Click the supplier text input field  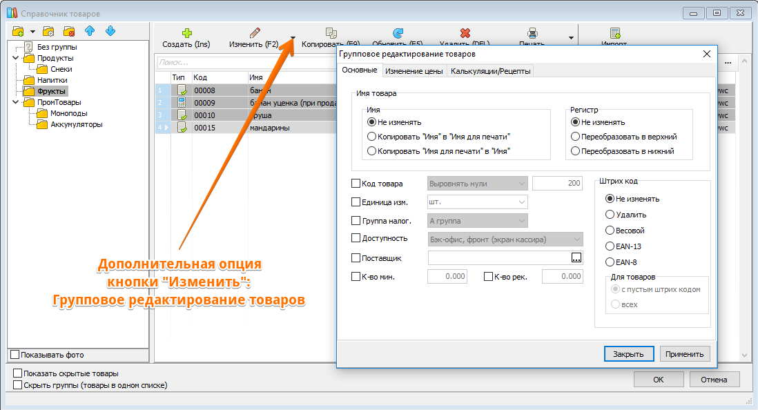pyautogui.click(x=499, y=257)
